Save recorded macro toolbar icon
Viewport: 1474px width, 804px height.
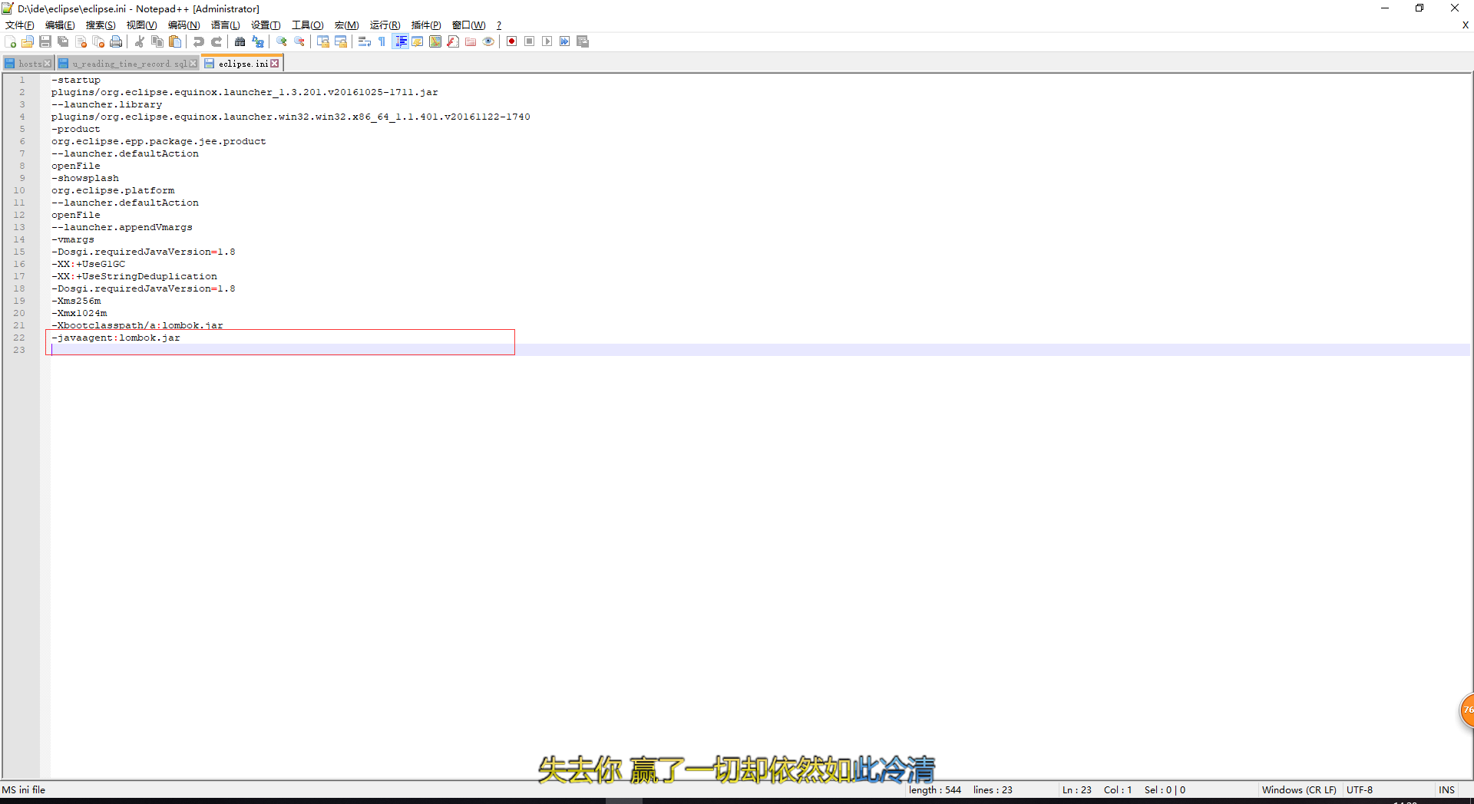click(x=583, y=41)
